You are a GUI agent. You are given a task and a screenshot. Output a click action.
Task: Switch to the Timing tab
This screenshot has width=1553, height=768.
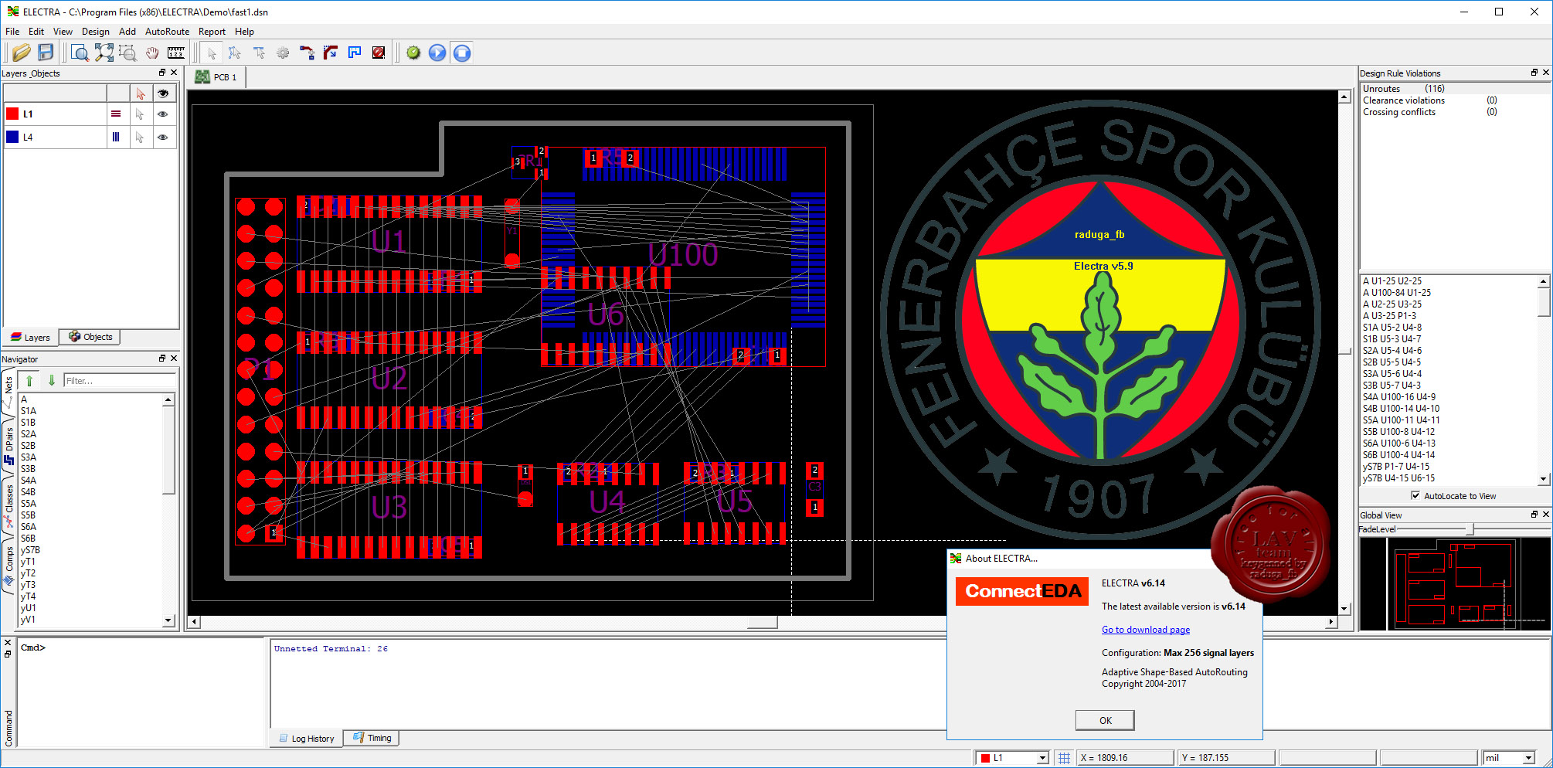point(372,738)
